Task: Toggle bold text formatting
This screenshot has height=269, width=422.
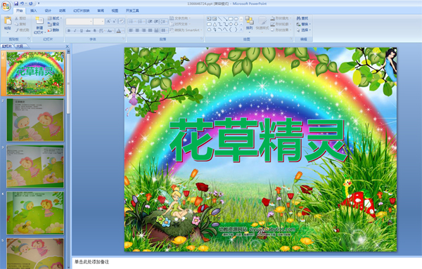Action: click(69, 31)
